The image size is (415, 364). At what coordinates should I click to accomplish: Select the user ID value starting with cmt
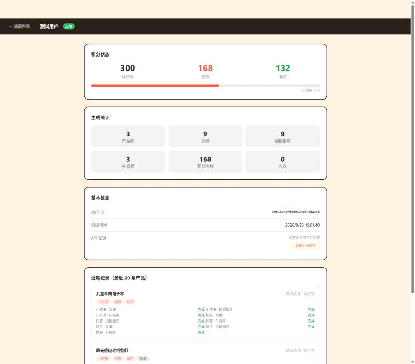coord(296,212)
